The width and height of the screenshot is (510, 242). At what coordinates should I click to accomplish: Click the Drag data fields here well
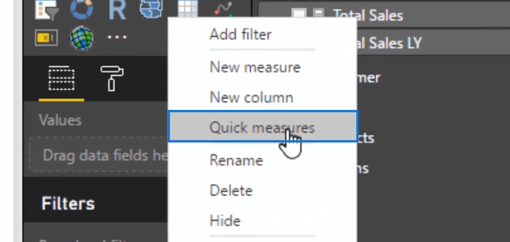click(x=99, y=155)
